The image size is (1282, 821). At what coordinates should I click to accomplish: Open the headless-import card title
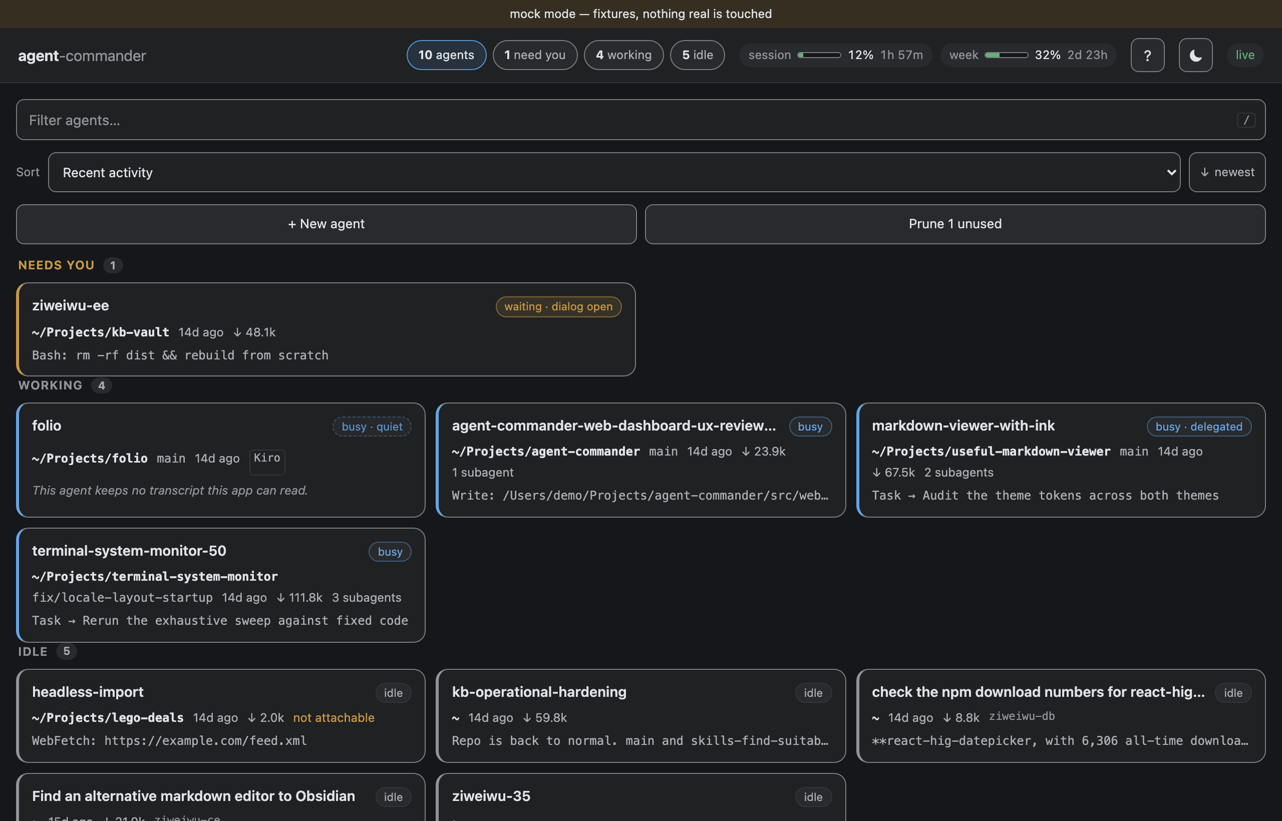click(88, 692)
